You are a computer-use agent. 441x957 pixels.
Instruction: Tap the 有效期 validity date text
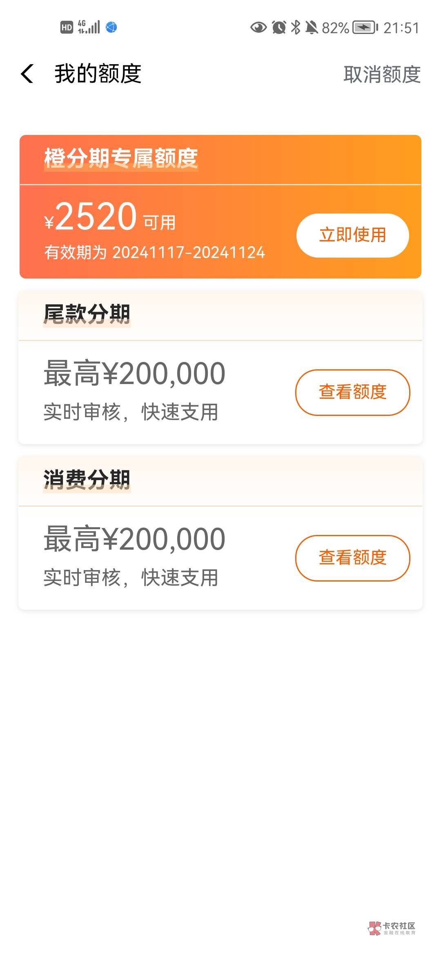point(155,252)
